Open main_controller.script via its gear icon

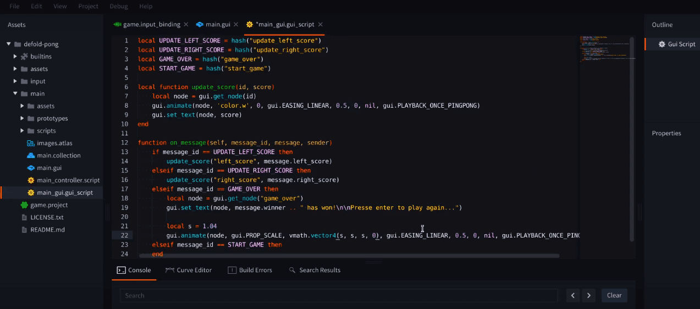(31, 180)
